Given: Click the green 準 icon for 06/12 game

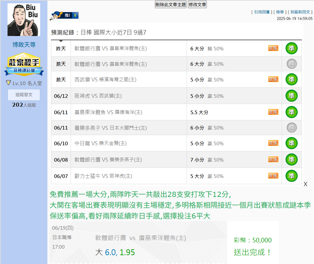Looking at the screenshot, I should point(291,96).
